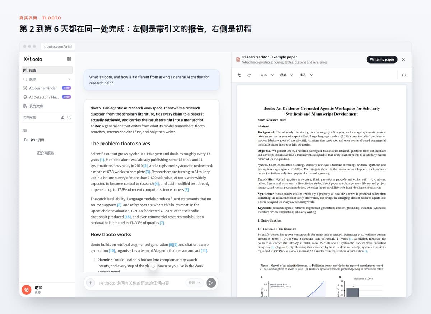Screen dimensions: 431x314
Task: Click the 'tlooto Research Team' author line
Action: click(272, 120)
